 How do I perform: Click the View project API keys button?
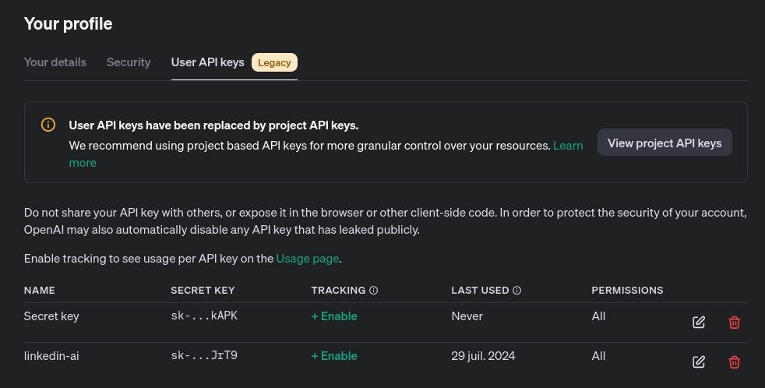coord(665,143)
